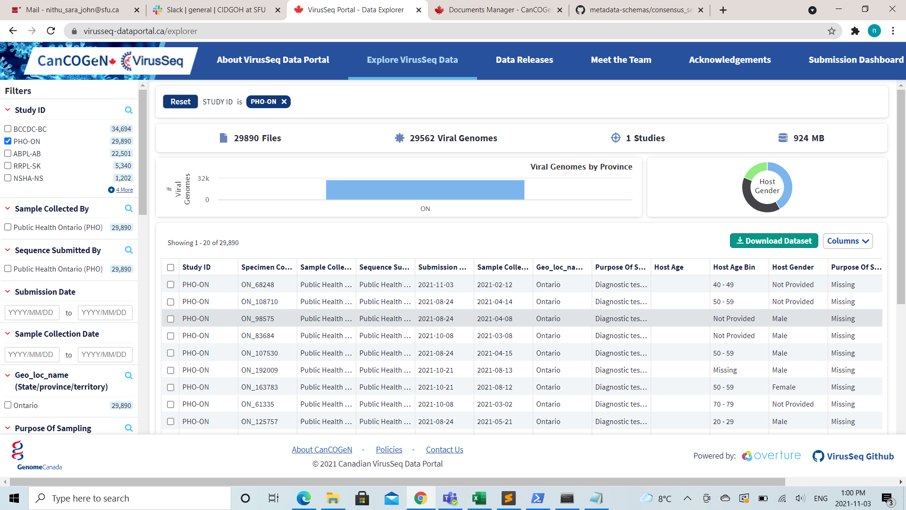Open the Data Releases page

524,60
